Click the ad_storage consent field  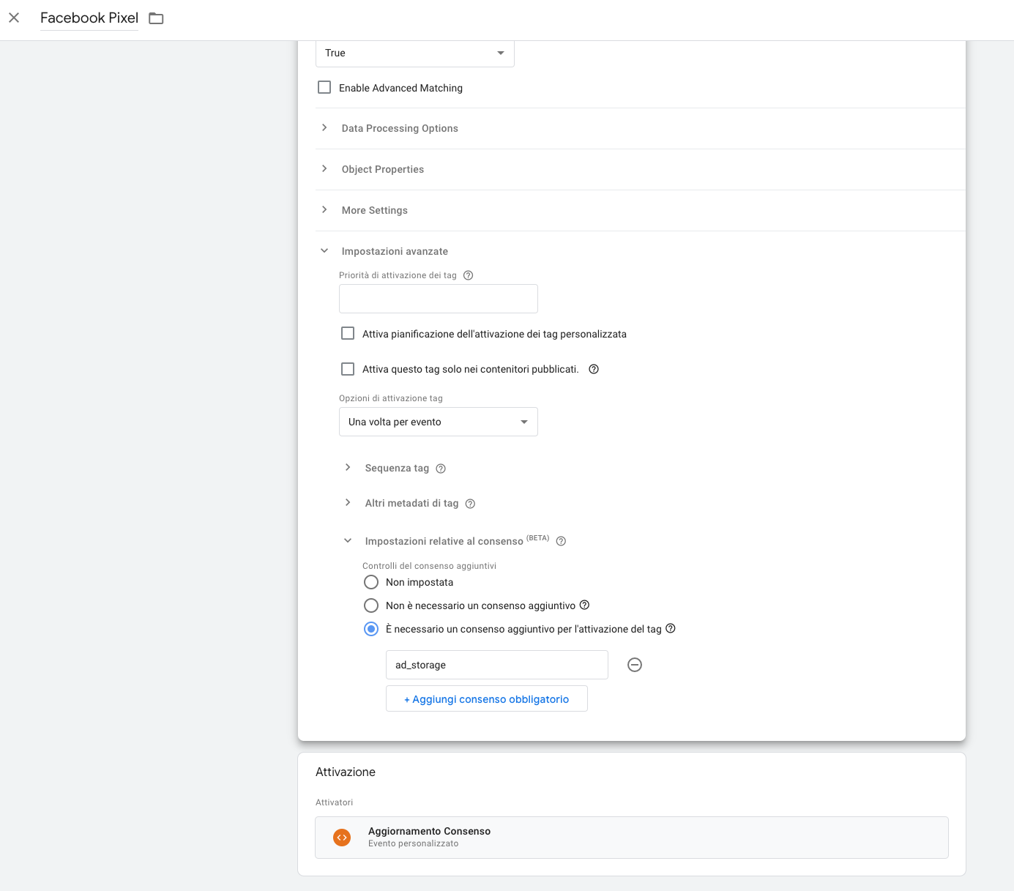(x=497, y=665)
